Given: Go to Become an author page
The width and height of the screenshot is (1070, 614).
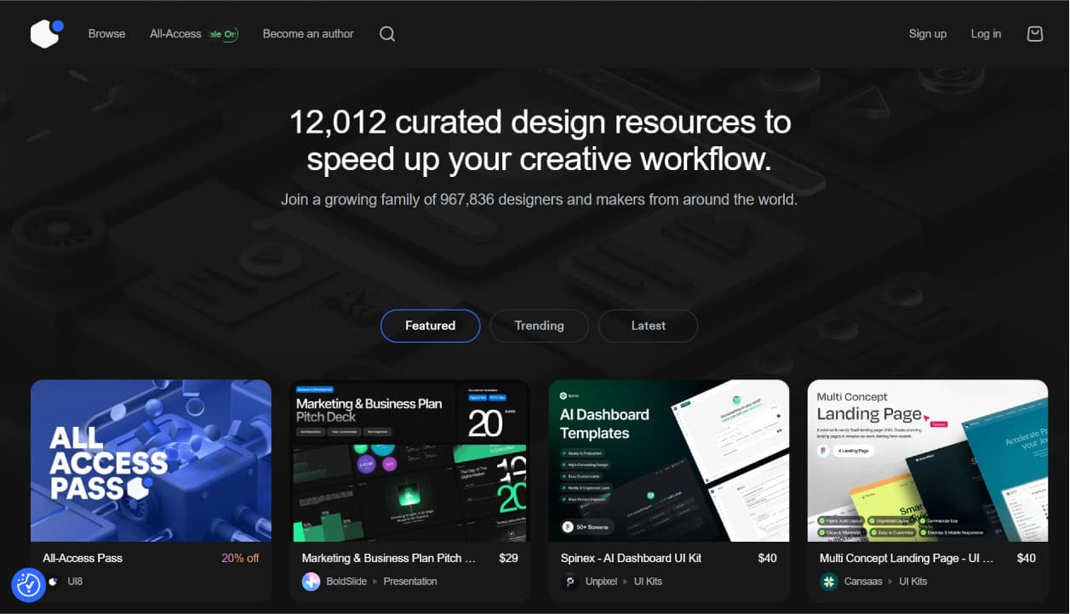Looking at the screenshot, I should tap(308, 34).
